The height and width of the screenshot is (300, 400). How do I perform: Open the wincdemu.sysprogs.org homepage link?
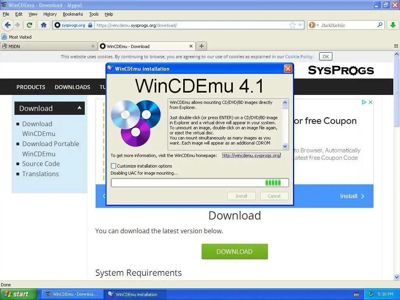[251, 155]
